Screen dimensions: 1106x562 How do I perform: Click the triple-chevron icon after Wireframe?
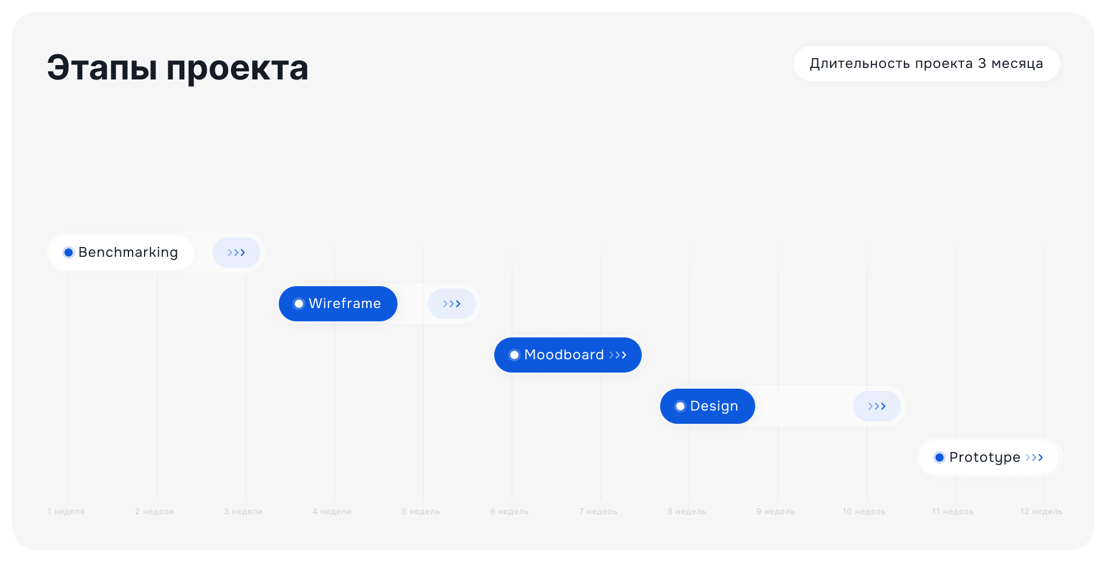click(452, 304)
